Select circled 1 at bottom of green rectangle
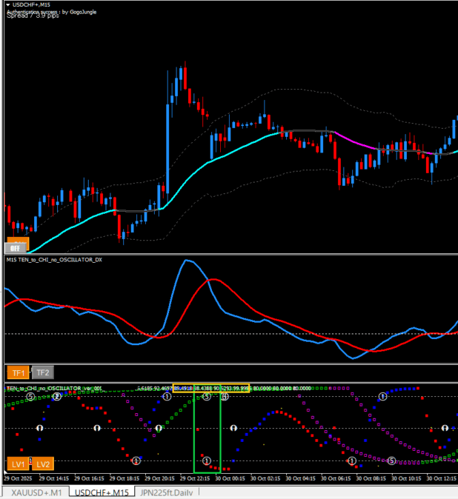The height and width of the screenshot is (499, 458). point(207,461)
